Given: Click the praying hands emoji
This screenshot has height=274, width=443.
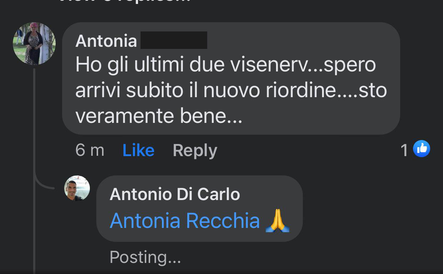Looking at the screenshot, I should coord(277,221).
